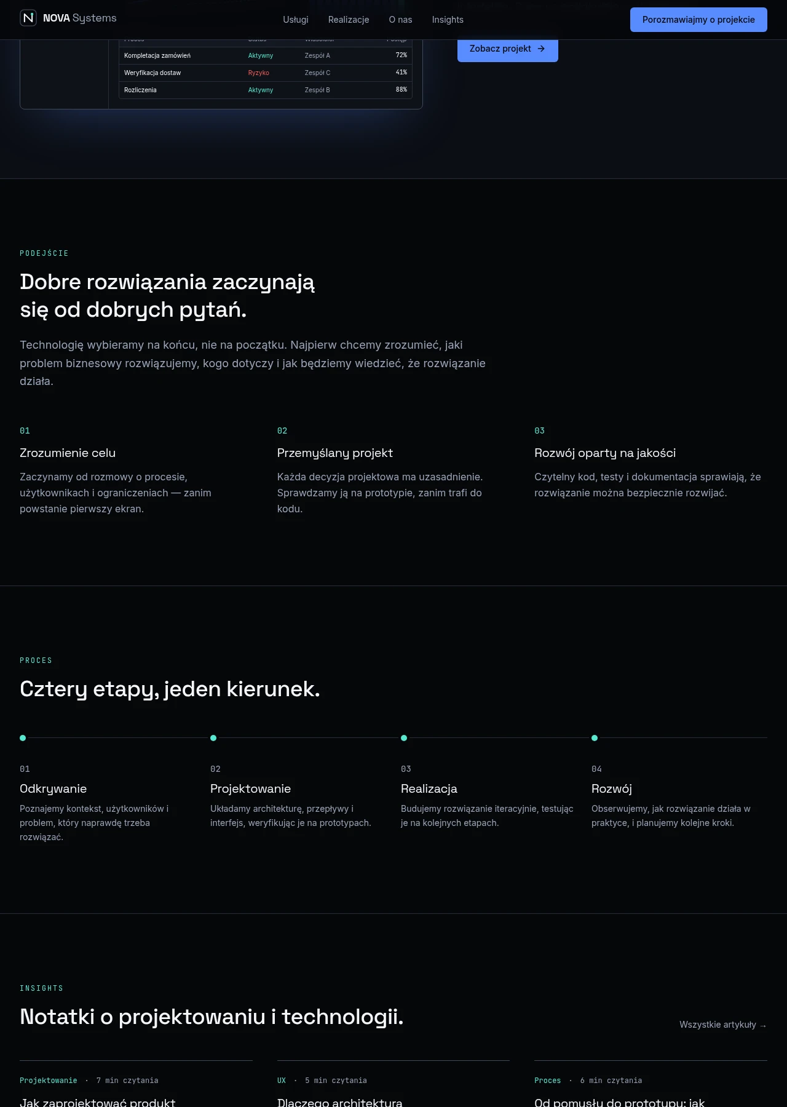Select Insights in the top navigation
Screen dimensions: 787x1107
[x=448, y=20]
